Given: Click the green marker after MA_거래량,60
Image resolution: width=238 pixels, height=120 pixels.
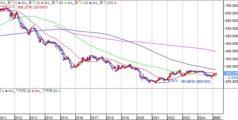Looking at the screenshot, I should pyautogui.click(x=59, y=91).
